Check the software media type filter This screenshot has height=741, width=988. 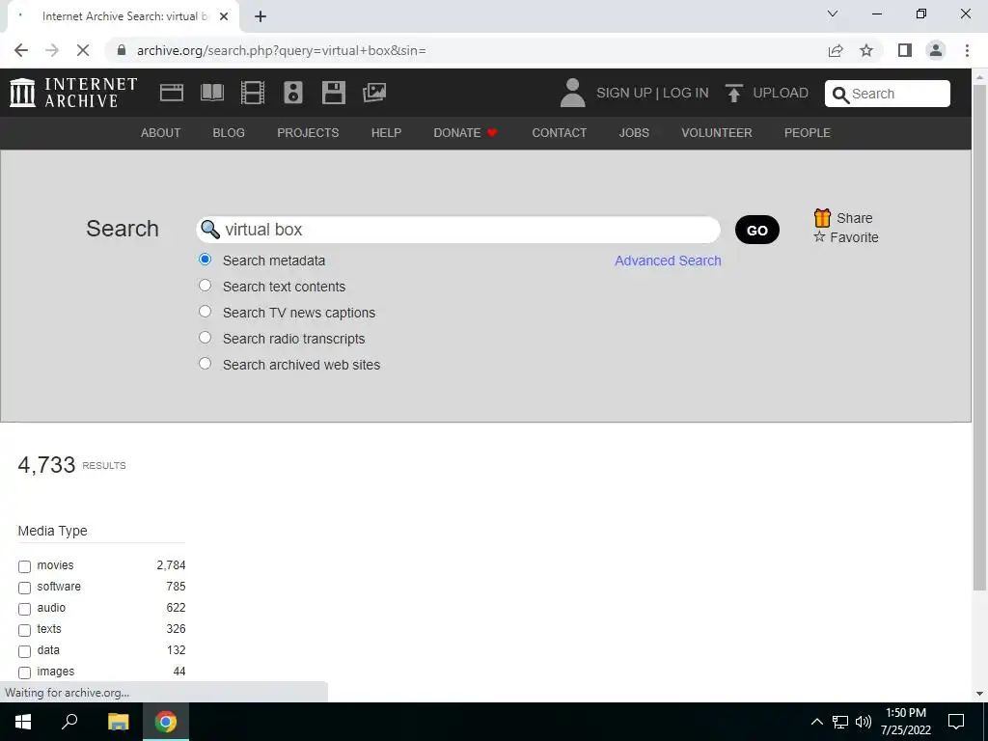[24, 588]
